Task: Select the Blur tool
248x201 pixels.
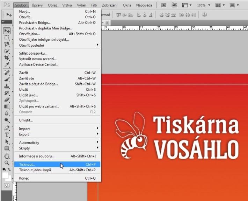Action: 7,113
